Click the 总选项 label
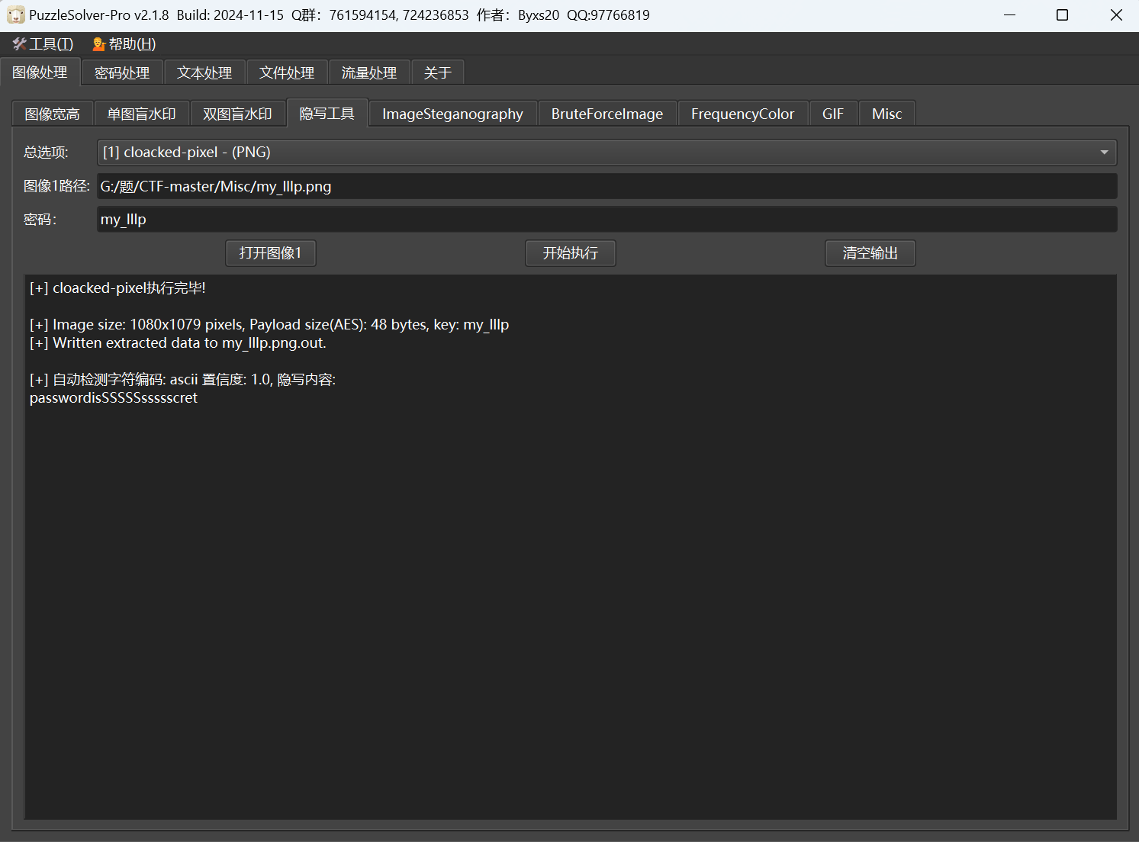This screenshot has height=842, width=1139. 46,153
